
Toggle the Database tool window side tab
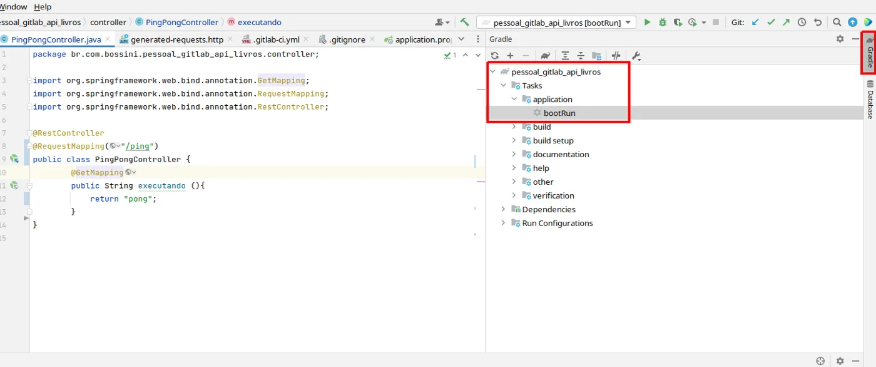[869, 99]
